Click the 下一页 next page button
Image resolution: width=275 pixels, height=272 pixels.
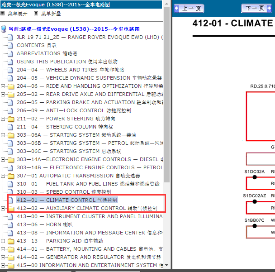(x=256, y=8)
